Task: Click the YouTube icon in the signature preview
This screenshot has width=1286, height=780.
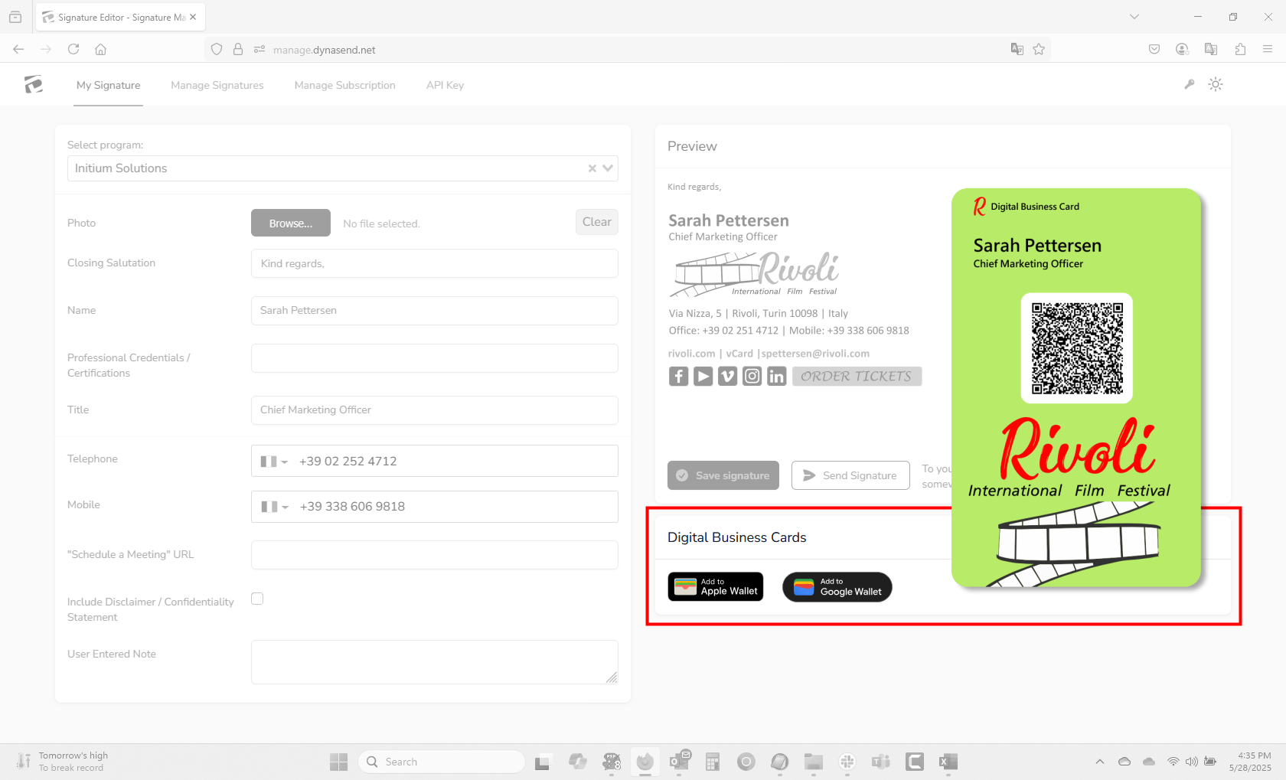Action: (x=703, y=376)
